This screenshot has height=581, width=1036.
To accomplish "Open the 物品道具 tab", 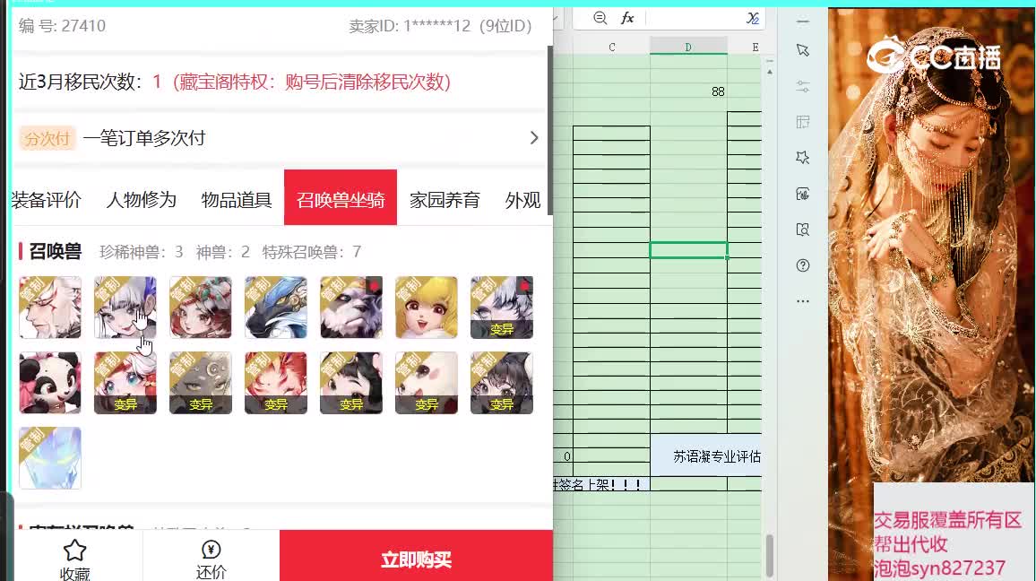I will coord(237,200).
